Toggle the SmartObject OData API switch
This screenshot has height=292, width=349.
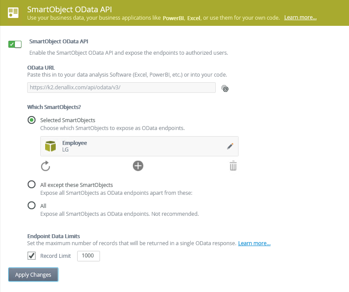[x=15, y=44]
